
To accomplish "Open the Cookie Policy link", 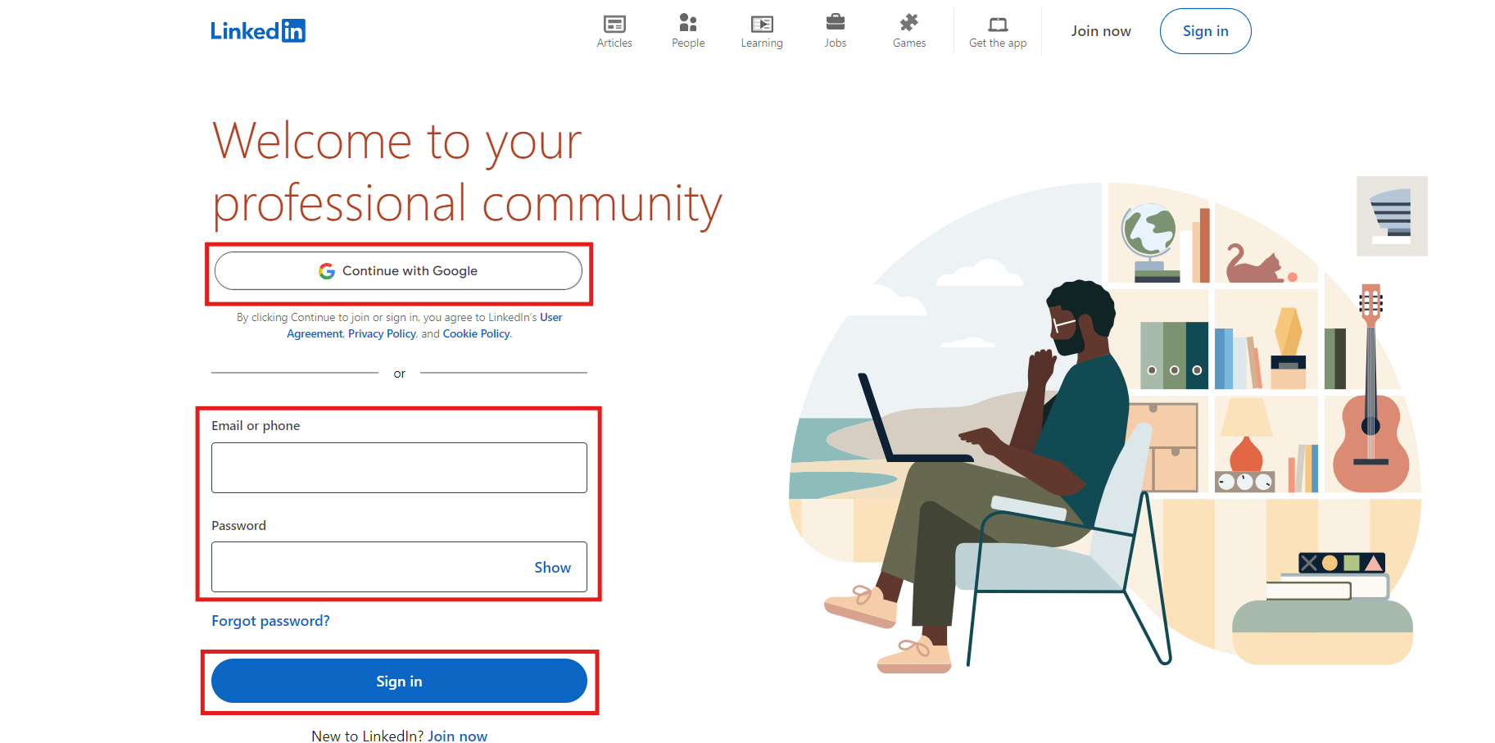I will (x=476, y=334).
